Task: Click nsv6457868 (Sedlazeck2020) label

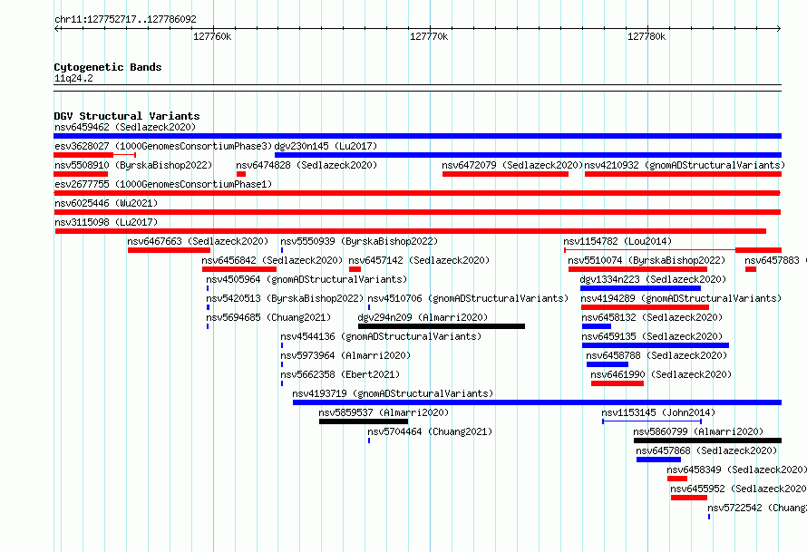Action: (x=706, y=450)
